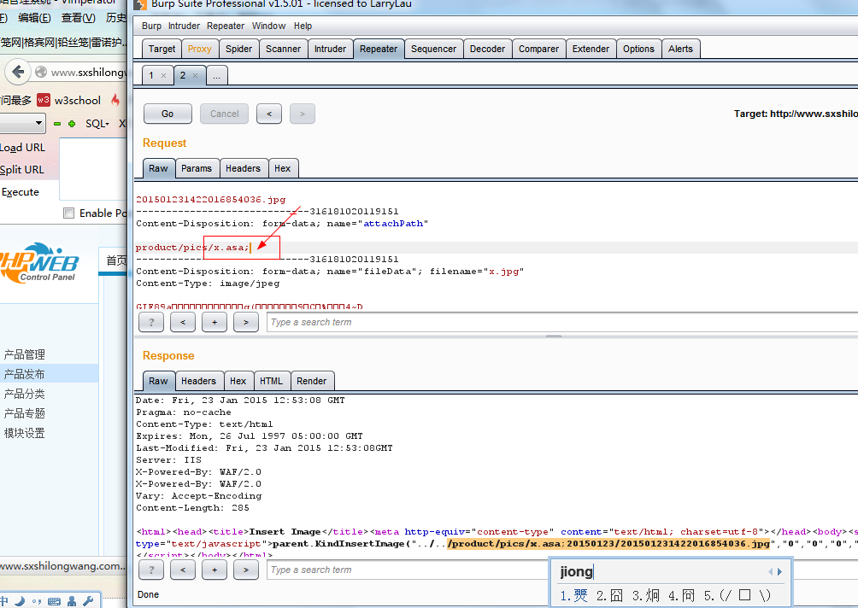Image resolution: width=858 pixels, height=608 pixels.
Task: Click the response search help question button
Action: point(151,570)
